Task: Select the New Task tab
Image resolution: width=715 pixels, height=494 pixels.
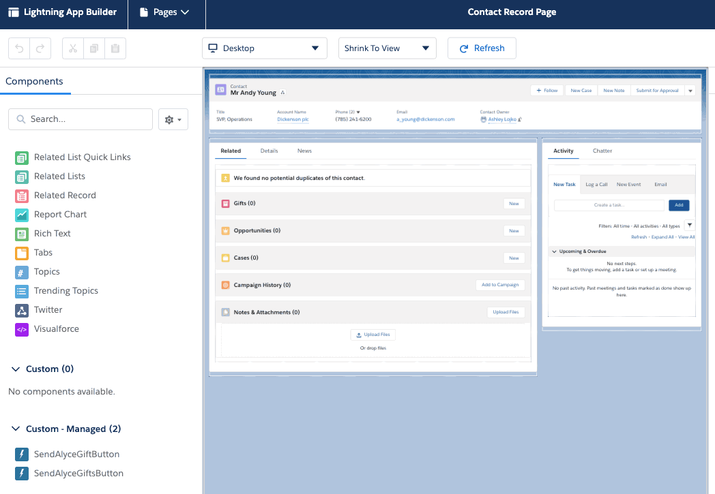Action: click(x=564, y=185)
